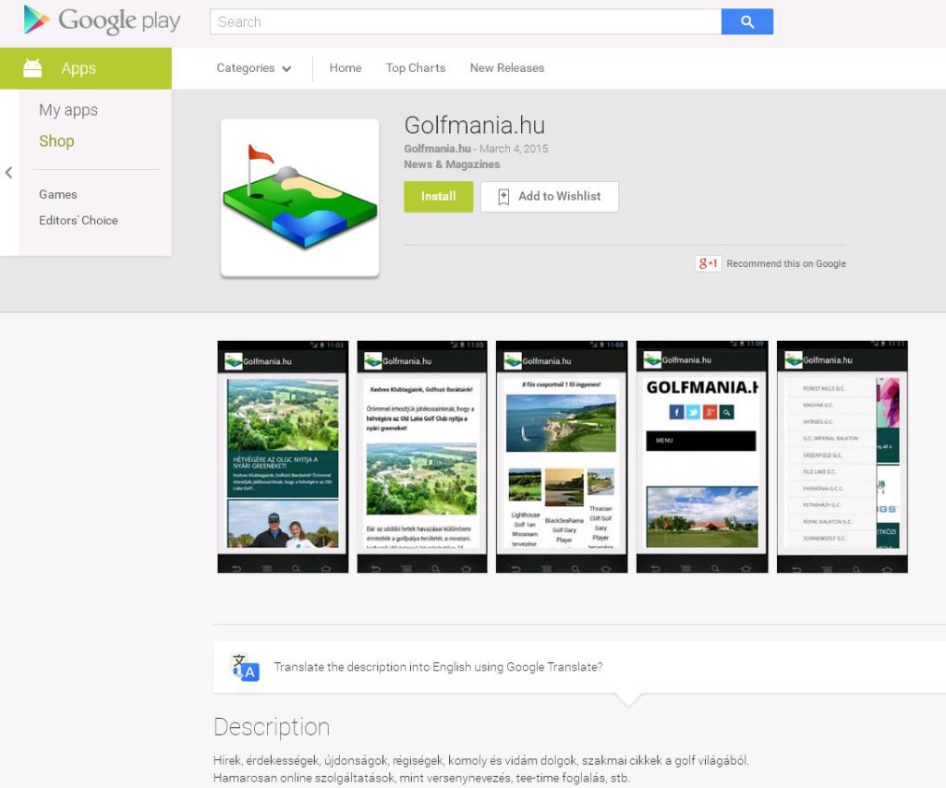Open the Categories dropdown

[x=254, y=68]
